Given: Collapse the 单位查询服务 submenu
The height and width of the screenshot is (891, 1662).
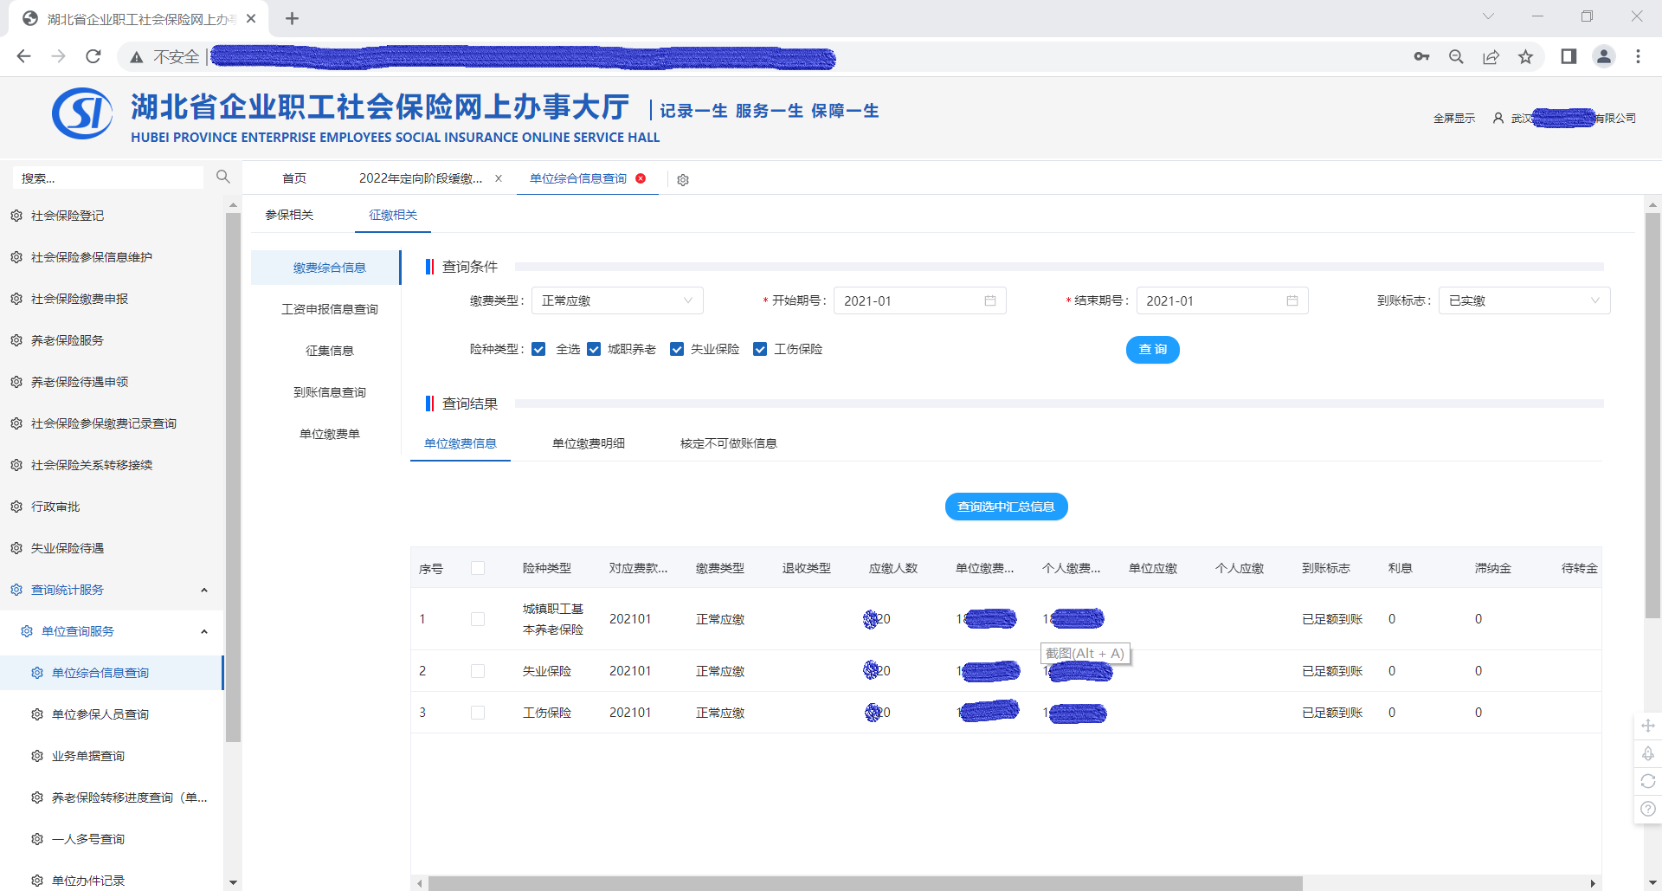Looking at the screenshot, I should tap(204, 631).
